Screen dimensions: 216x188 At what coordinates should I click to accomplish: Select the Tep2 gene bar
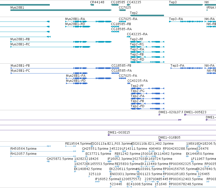pos(147,15)
